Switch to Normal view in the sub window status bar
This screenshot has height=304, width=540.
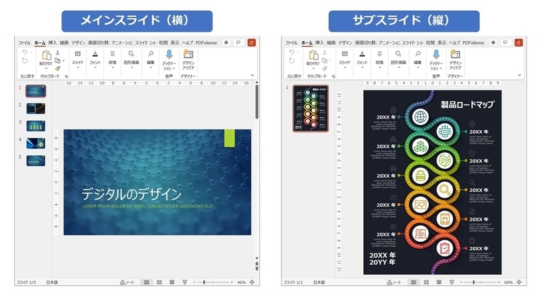414,282
